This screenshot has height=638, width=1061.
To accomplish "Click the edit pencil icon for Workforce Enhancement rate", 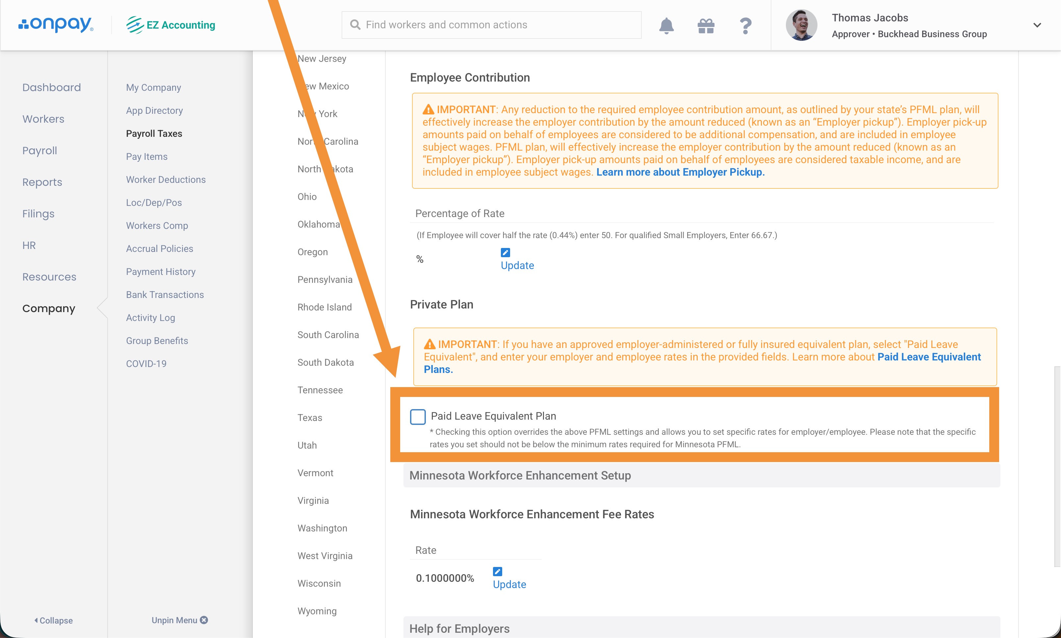I will pos(497,571).
